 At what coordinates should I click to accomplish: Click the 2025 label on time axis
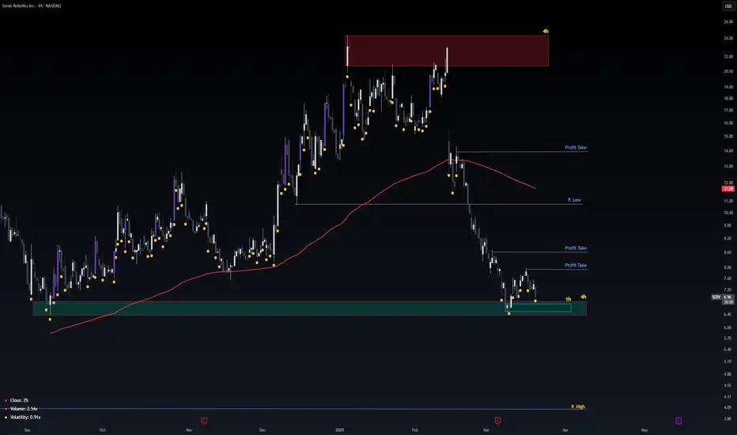pos(340,429)
